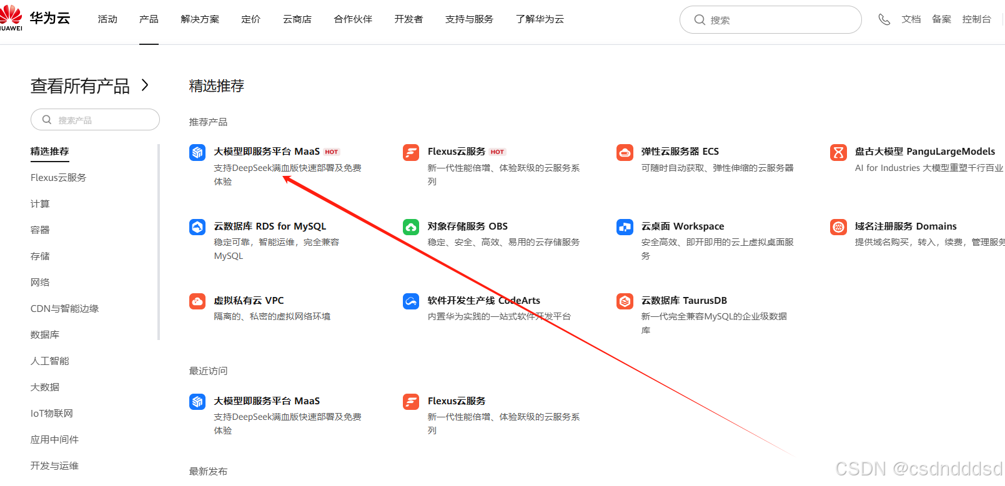Click the 对象存储服务 OBS icon
This screenshot has height=486, width=1005.
411,227
